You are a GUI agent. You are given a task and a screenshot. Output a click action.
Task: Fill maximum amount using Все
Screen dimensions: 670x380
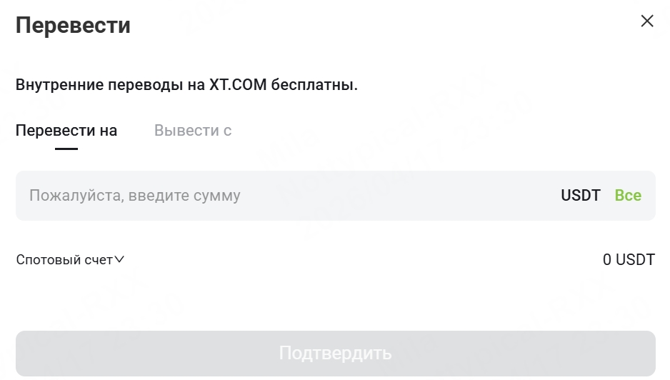pos(628,195)
